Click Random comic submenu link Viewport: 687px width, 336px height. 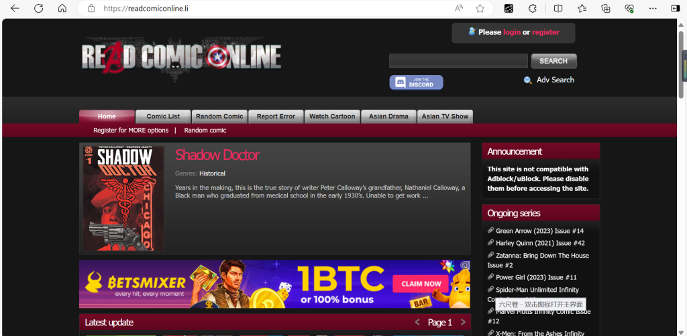click(205, 131)
